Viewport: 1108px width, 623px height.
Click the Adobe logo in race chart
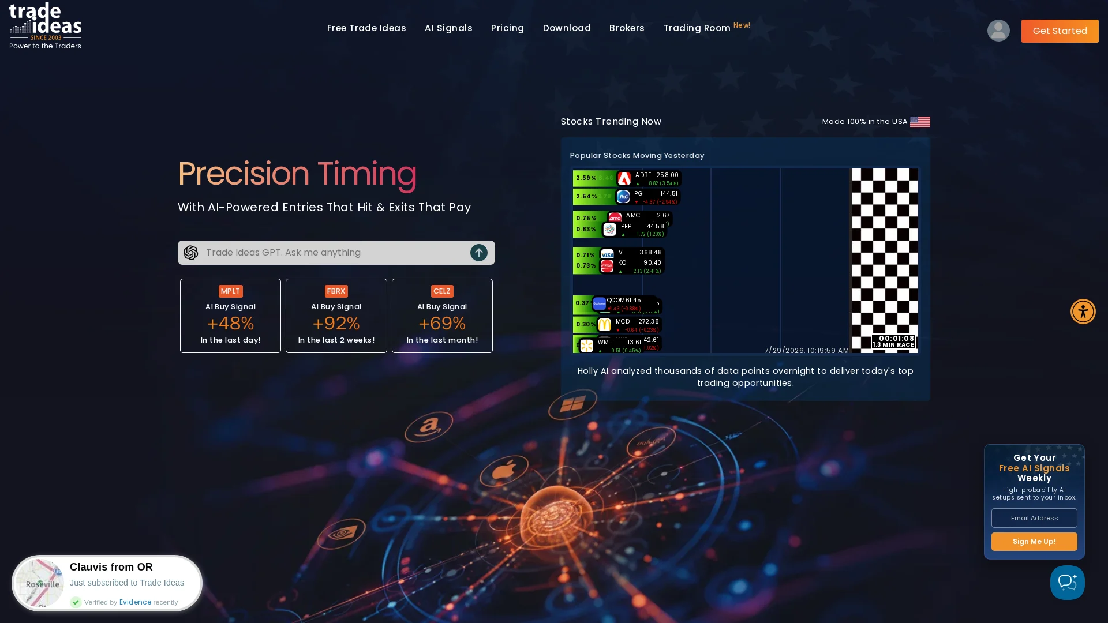click(x=624, y=179)
